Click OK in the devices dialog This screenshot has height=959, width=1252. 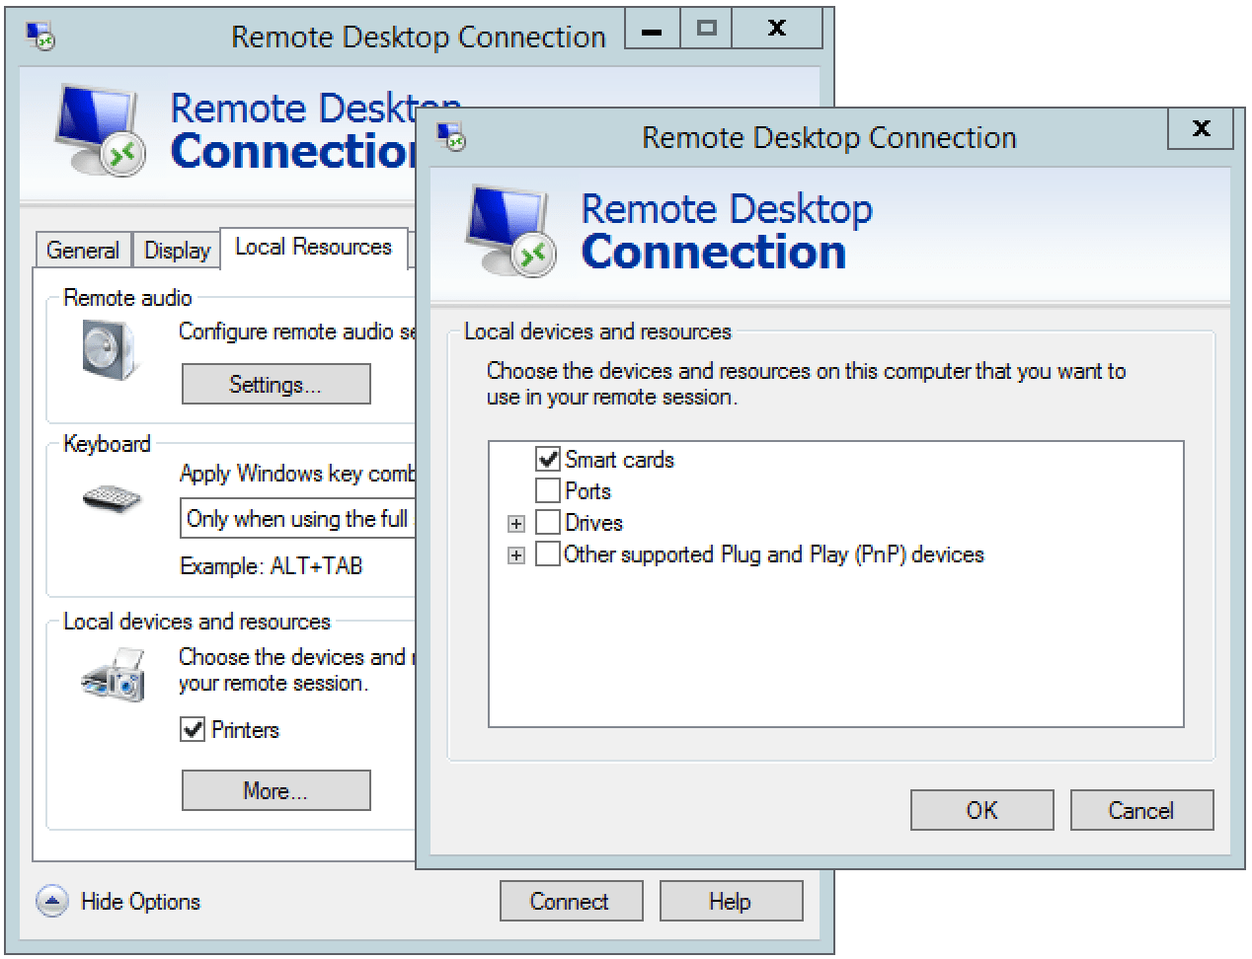click(982, 810)
